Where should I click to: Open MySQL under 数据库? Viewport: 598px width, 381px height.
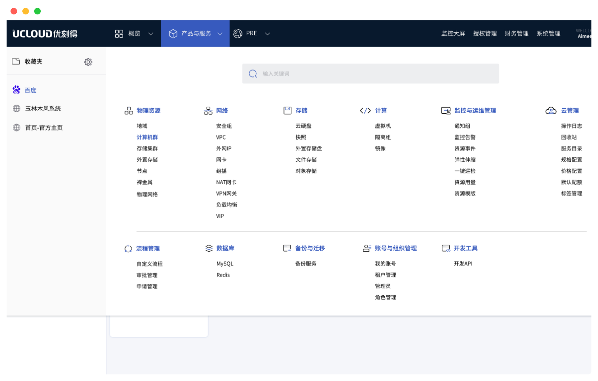pyautogui.click(x=225, y=264)
